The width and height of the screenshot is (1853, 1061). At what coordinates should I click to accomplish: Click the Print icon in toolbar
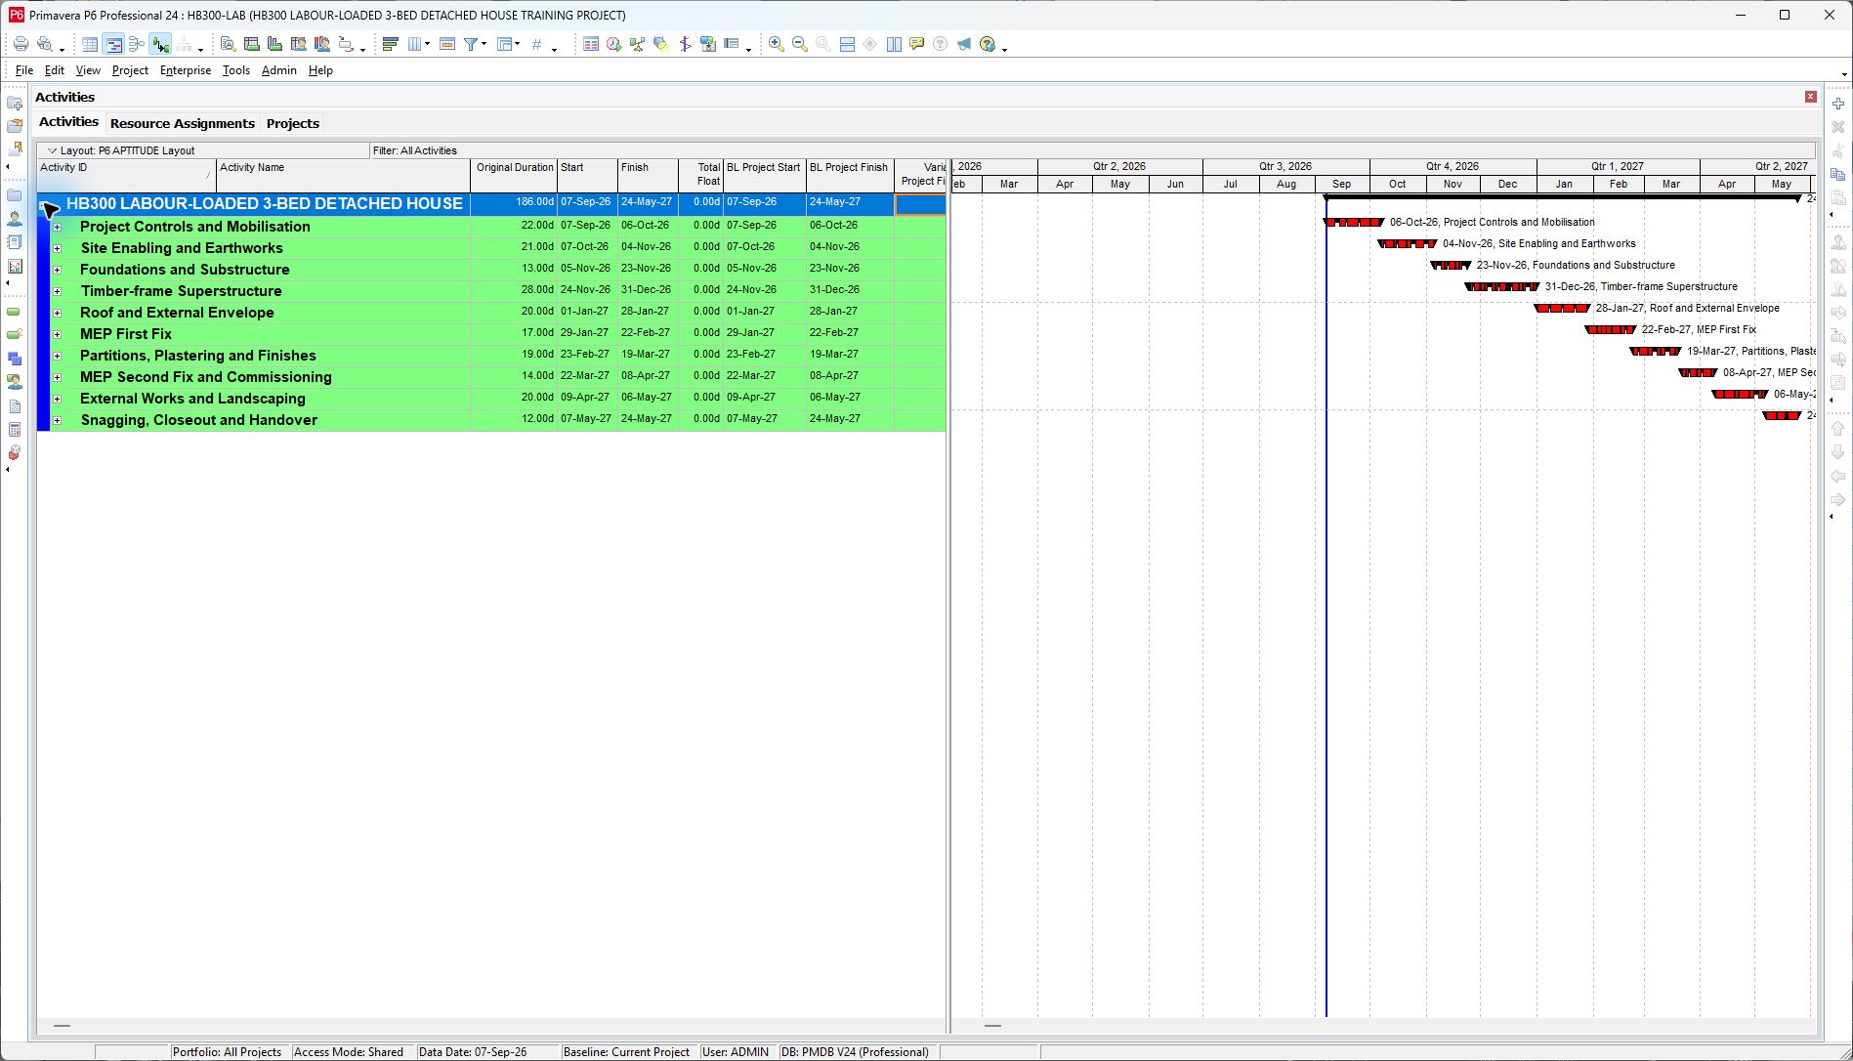click(x=21, y=44)
